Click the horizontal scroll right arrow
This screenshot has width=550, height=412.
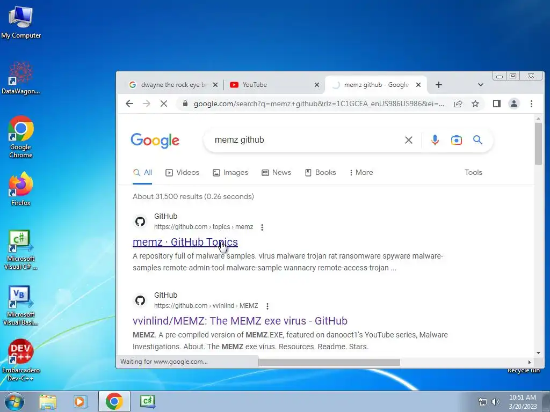point(529,362)
